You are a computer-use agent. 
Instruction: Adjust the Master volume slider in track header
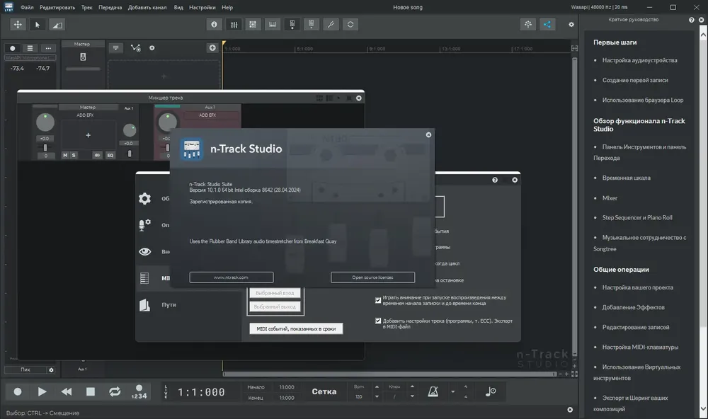pos(83,69)
